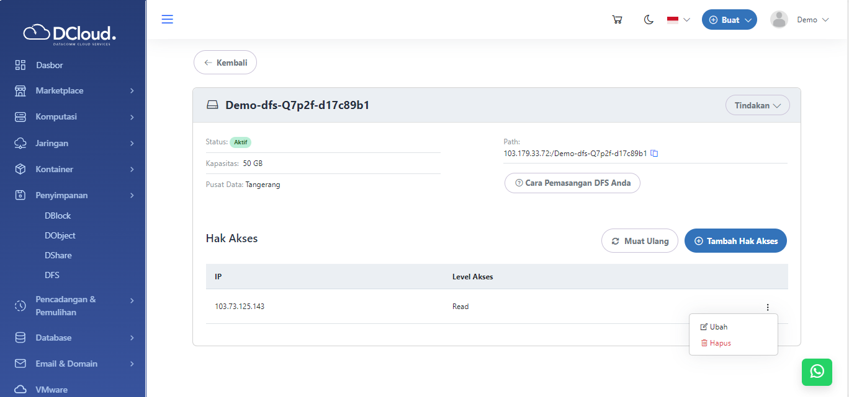Screen dimensions: 849x397
Task: Click Tambah Hak Akses button
Action: pos(735,241)
